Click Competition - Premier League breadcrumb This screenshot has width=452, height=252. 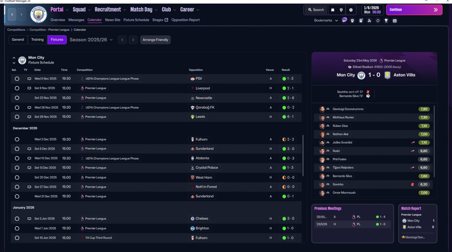point(49,30)
